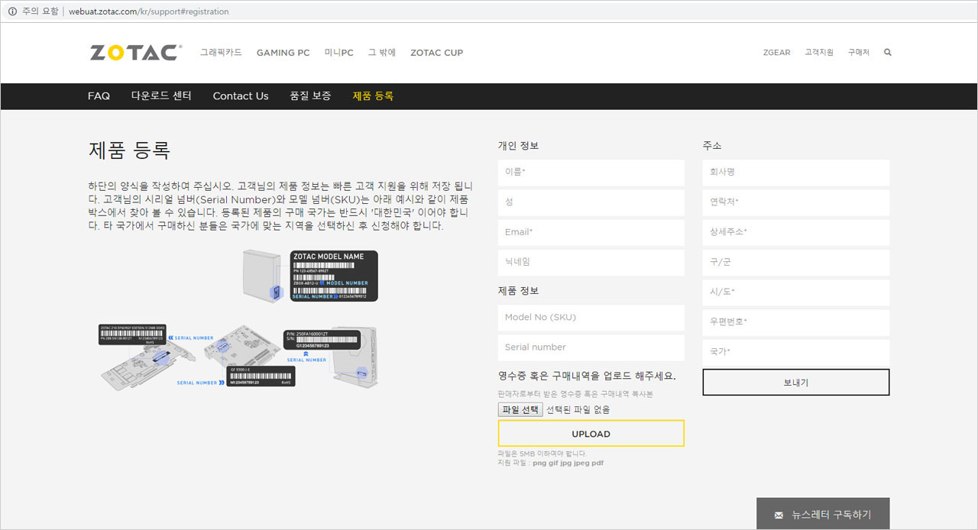
Task: Open the 미니PC menu
Action: click(x=339, y=53)
